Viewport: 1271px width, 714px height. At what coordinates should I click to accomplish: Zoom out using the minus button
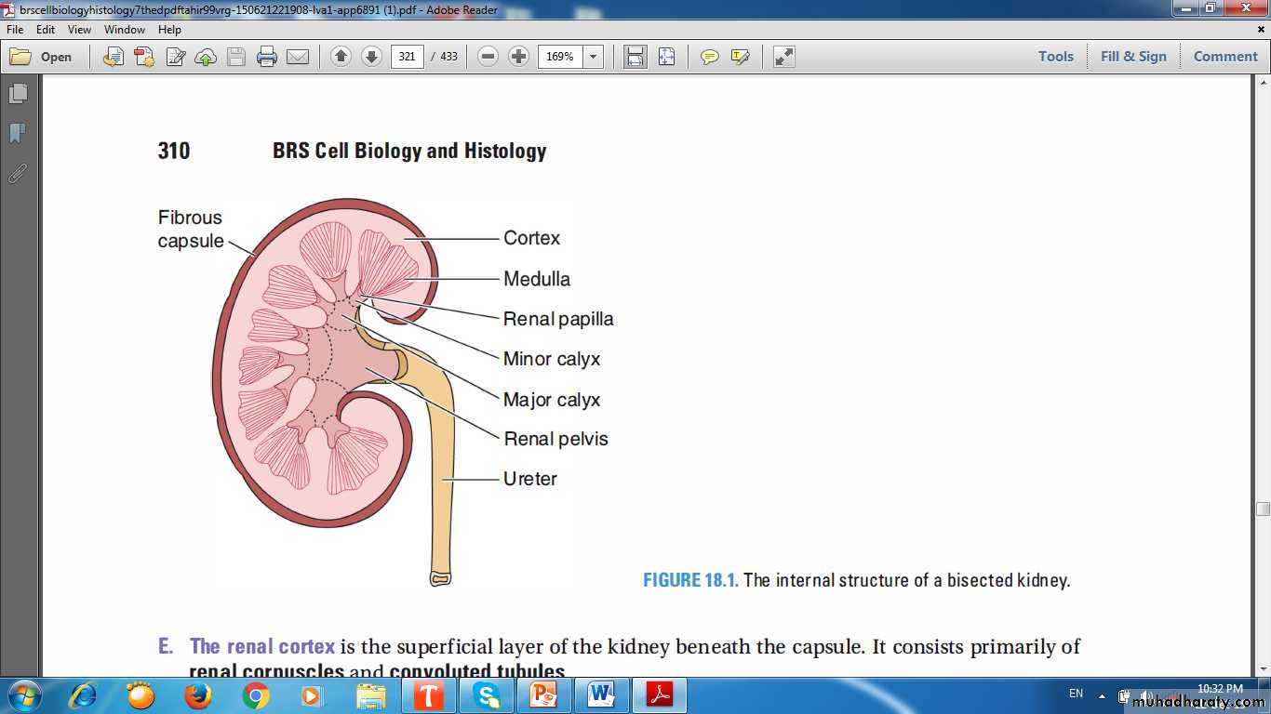coord(488,57)
